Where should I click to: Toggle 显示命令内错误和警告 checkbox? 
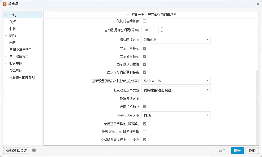click(145, 72)
